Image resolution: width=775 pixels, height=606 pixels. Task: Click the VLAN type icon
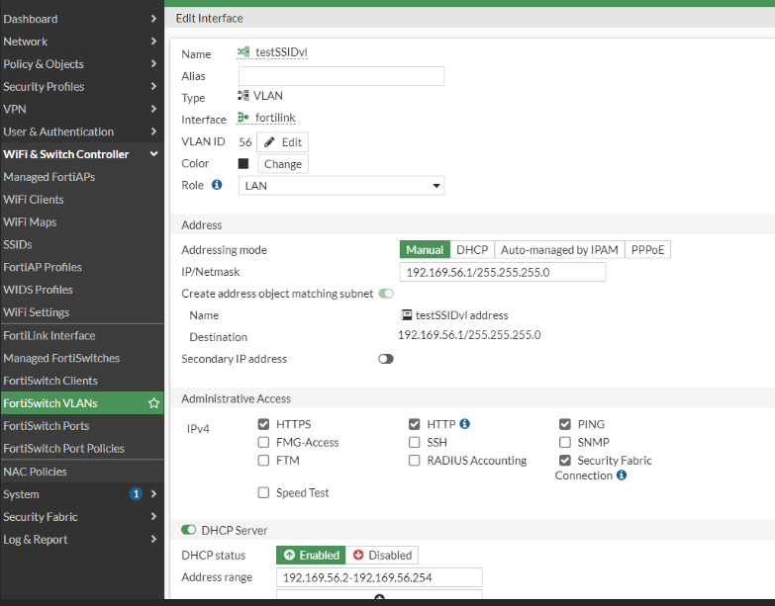[243, 95]
